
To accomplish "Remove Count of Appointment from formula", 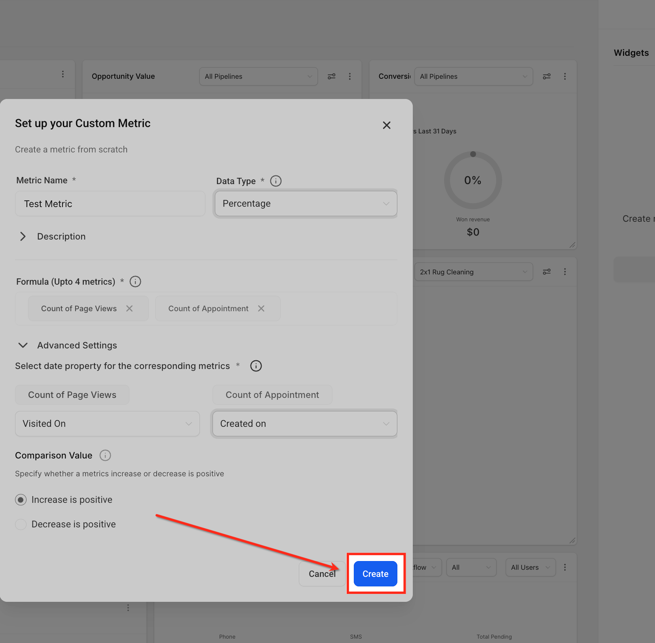I will (x=261, y=308).
